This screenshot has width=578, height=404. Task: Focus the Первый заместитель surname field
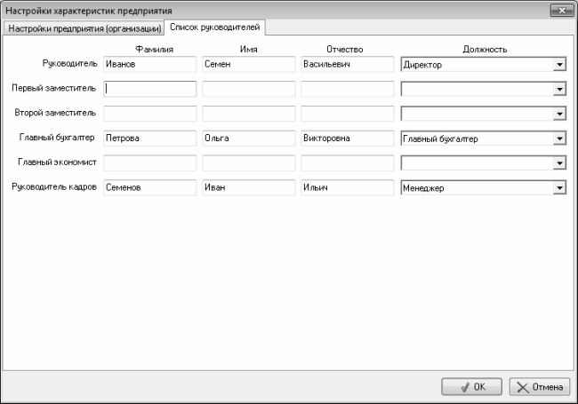[x=149, y=89]
